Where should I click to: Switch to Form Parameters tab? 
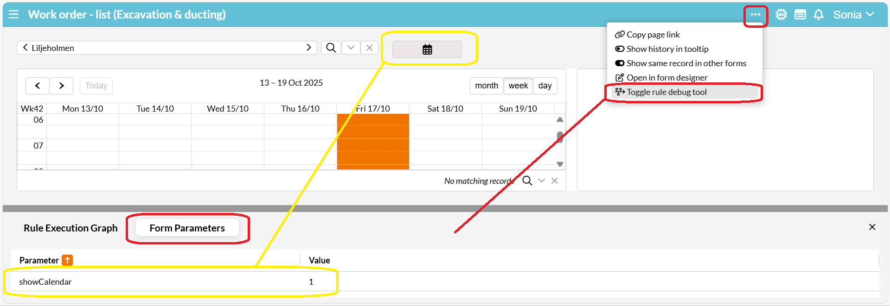pyautogui.click(x=187, y=228)
